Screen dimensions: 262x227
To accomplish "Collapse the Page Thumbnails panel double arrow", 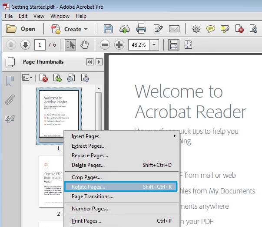I will coord(90,62).
